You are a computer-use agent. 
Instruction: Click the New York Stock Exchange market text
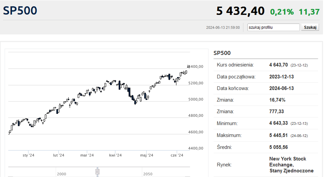coord(291,165)
